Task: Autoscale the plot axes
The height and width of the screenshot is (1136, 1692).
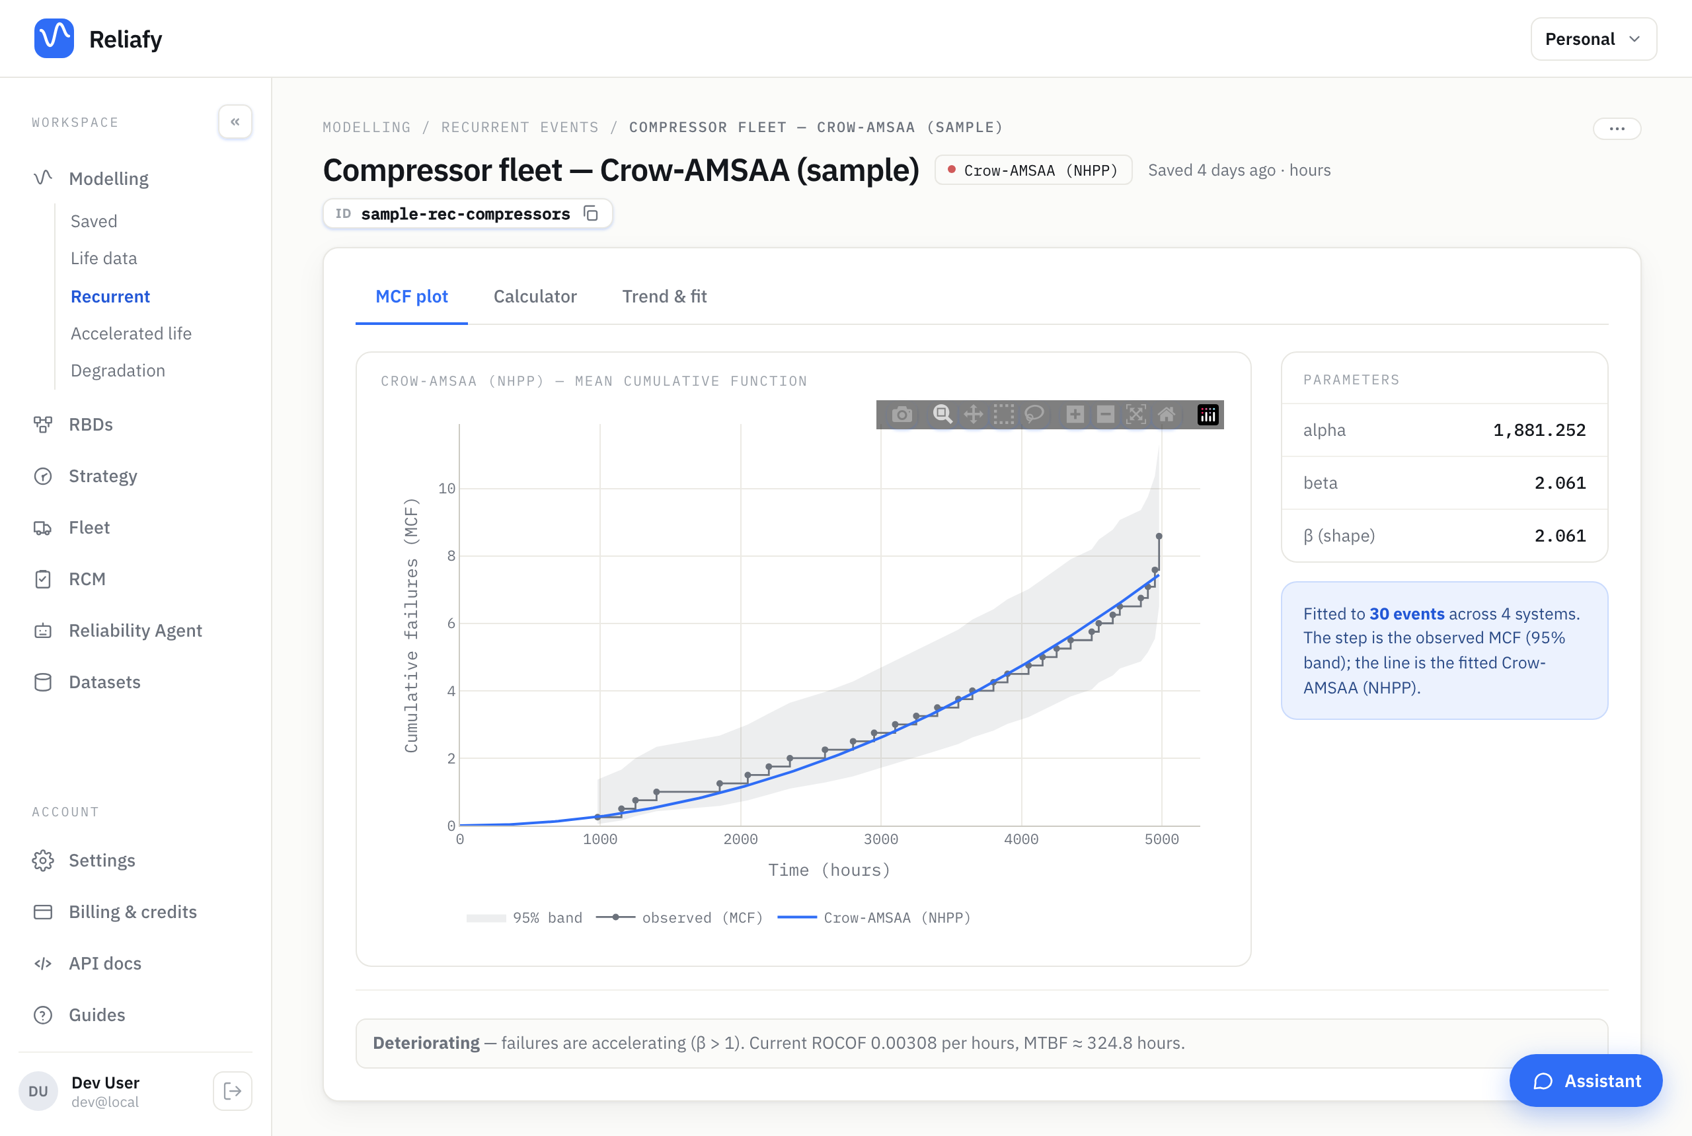Action: [x=1136, y=414]
